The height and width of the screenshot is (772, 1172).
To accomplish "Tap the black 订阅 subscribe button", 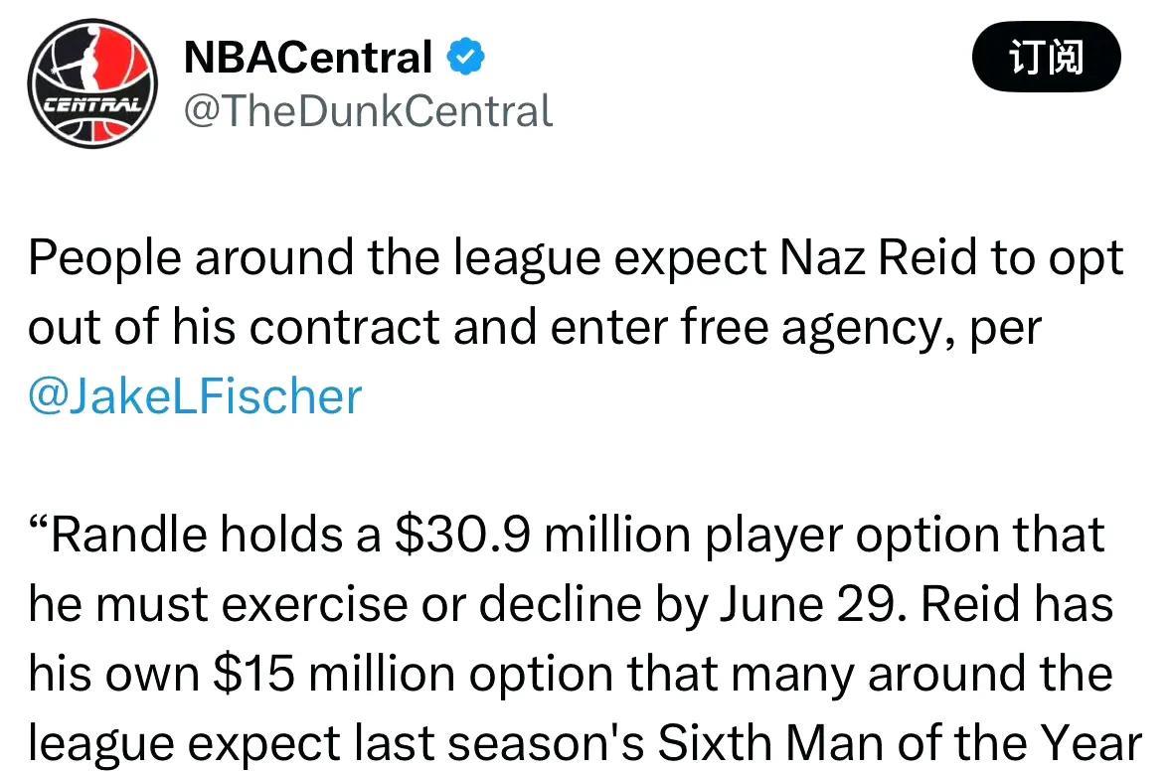I will pyautogui.click(x=1046, y=57).
